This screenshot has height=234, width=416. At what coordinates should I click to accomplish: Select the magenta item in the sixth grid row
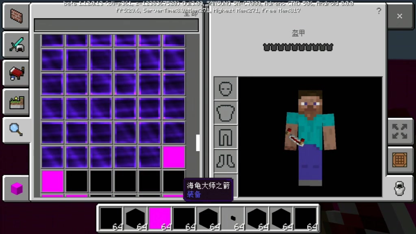coord(174,157)
